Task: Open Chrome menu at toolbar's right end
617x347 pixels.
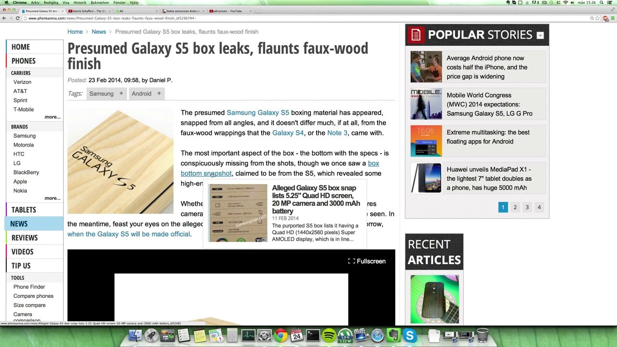Action: 612,18
